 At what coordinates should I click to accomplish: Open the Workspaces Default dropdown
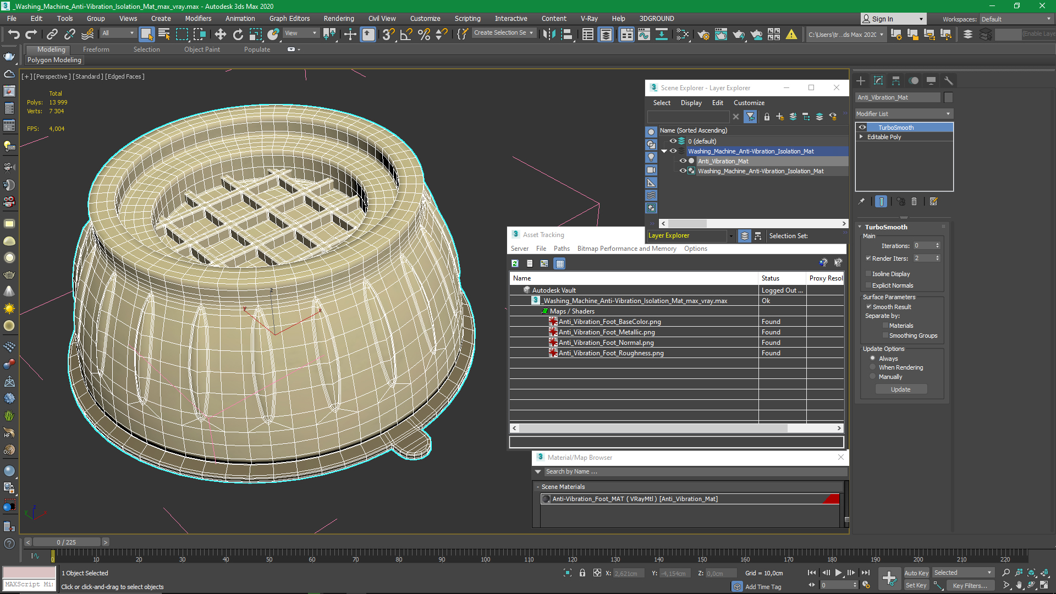(x=1016, y=19)
